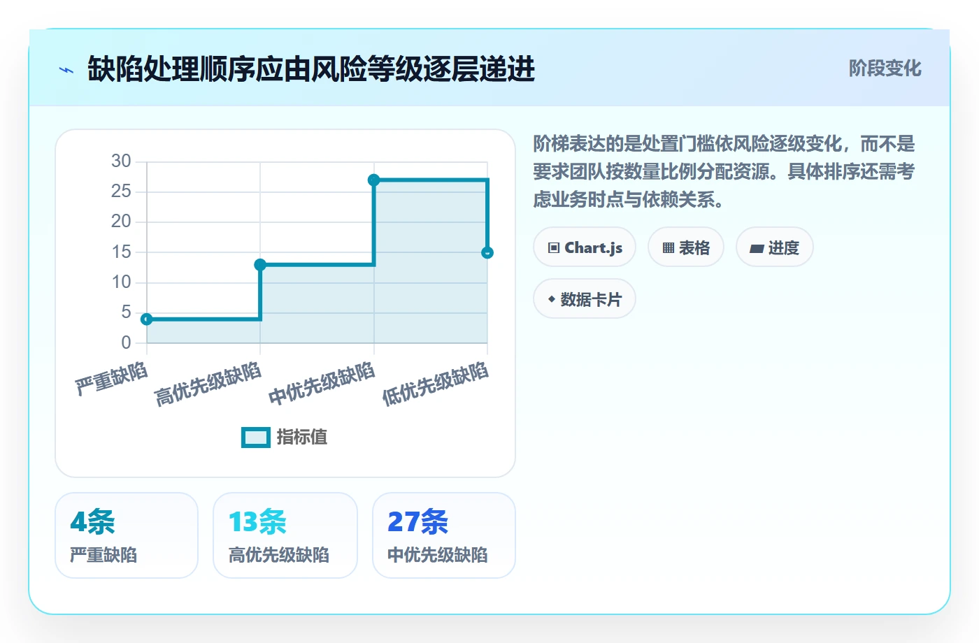The width and height of the screenshot is (979, 643).
Task: Toggle the 指标值 legend color box
Action: pos(256,438)
